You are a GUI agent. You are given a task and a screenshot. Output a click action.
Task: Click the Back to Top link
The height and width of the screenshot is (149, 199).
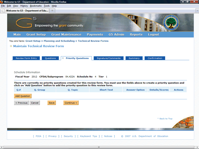(x=165, y=119)
